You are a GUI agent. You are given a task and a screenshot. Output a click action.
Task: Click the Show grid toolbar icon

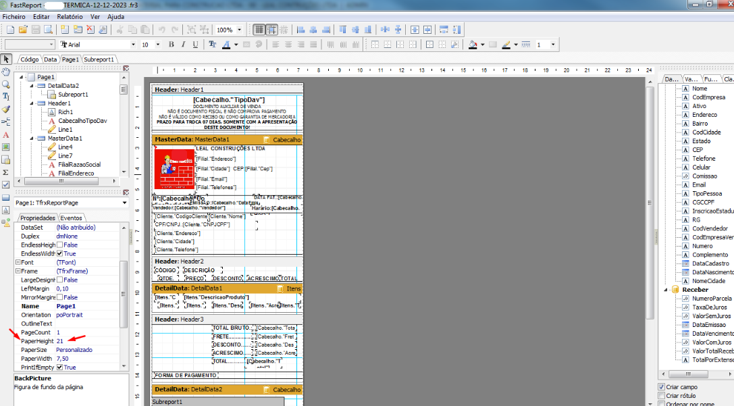point(259,30)
